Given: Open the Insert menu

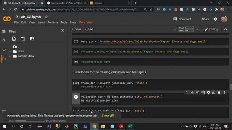Looking at the screenshot, I should tap(41, 22).
